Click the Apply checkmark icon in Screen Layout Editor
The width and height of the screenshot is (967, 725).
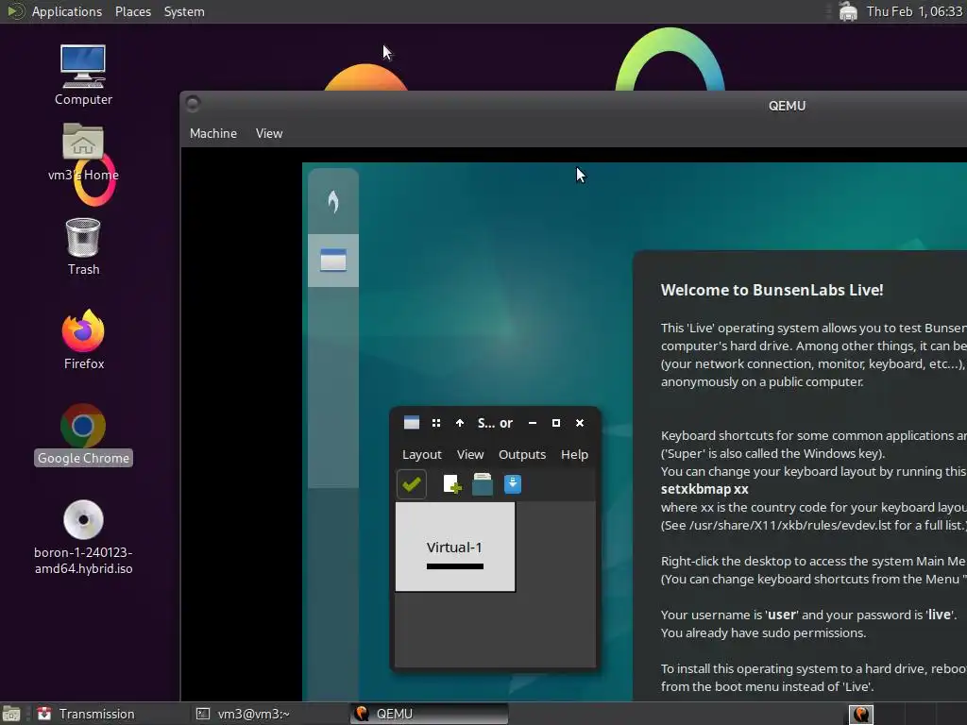coord(412,484)
